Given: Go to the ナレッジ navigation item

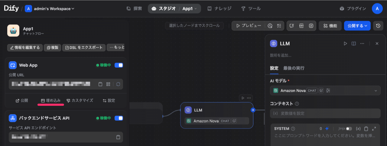Looking at the screenshot, I should [220, 9].
